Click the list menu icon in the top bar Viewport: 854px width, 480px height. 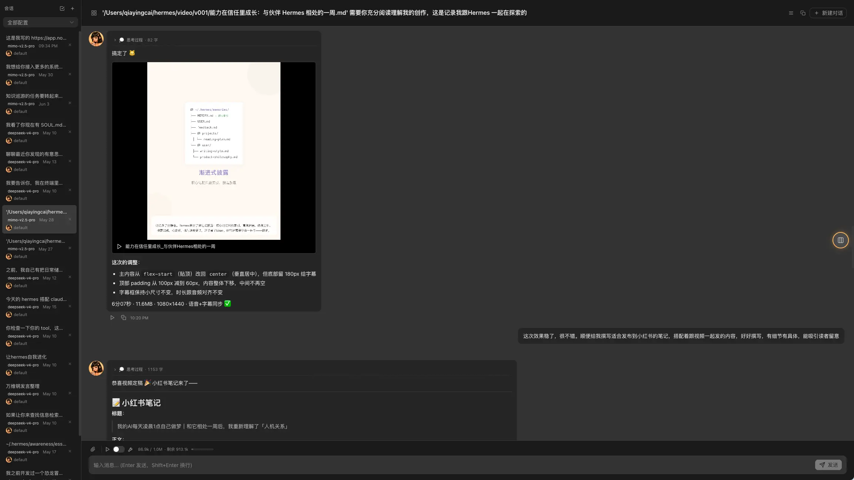point(791,13)
